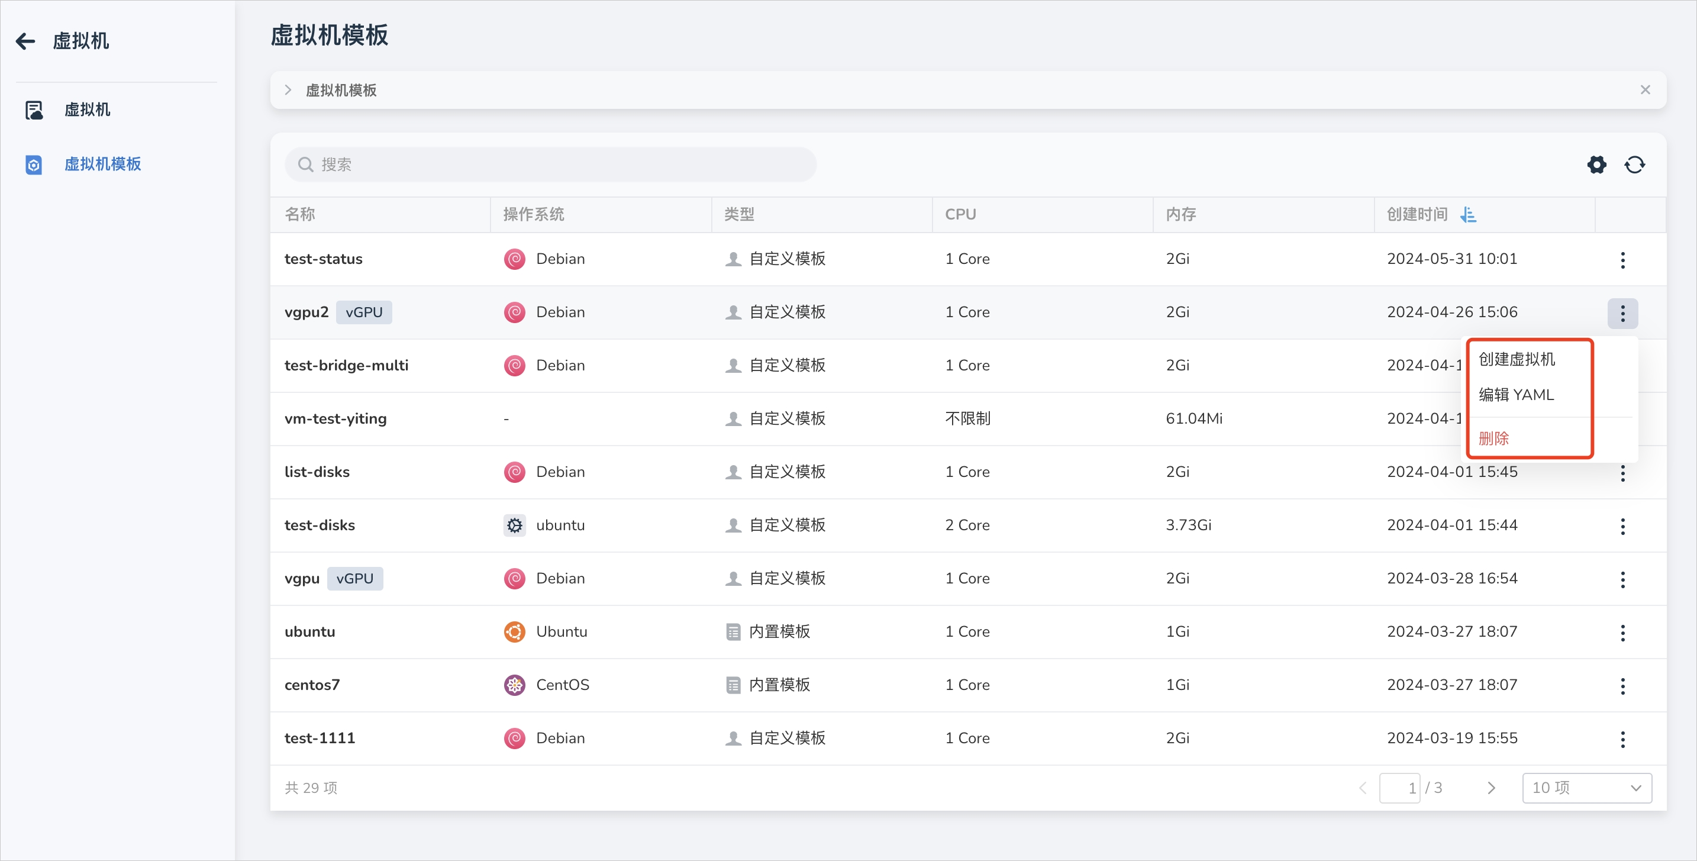This screenshot has height=861, width=1697.
Task: Open actions menu for test-1111 row
Action: tap(1622, 739)
